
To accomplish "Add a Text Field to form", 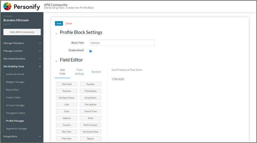I will [66, 84].
